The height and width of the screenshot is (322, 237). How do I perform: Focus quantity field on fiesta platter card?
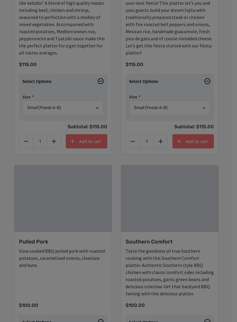147,141
